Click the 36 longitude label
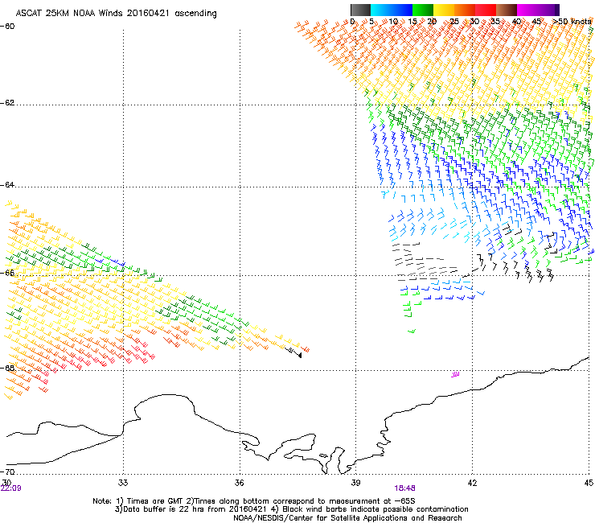The image size is (595, 523). 240,483
